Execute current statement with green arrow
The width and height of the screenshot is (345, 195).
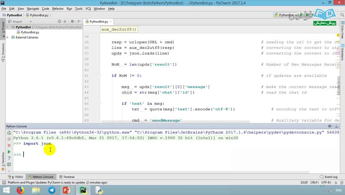9,152
